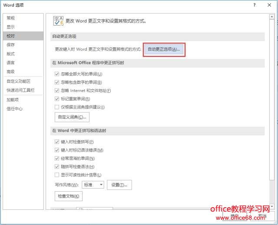
Task: Expand the 写作风格 dropdown showing 标准
Action: [x=93, y=185]
